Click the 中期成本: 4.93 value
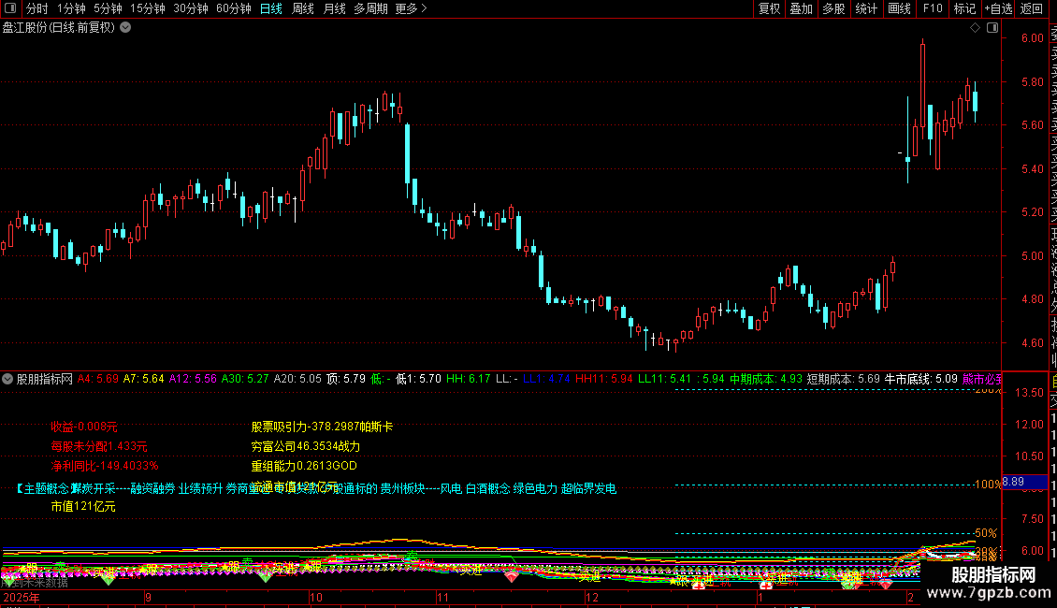The image size is (1057, 608). point(766,379)
